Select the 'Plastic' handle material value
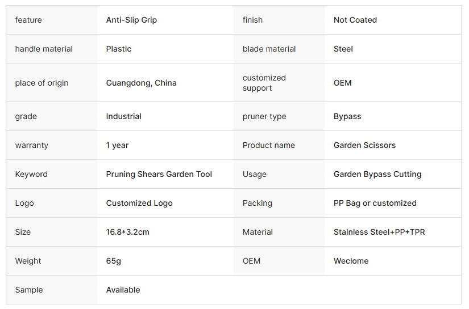Screen dimensions: 469x309 119,49
